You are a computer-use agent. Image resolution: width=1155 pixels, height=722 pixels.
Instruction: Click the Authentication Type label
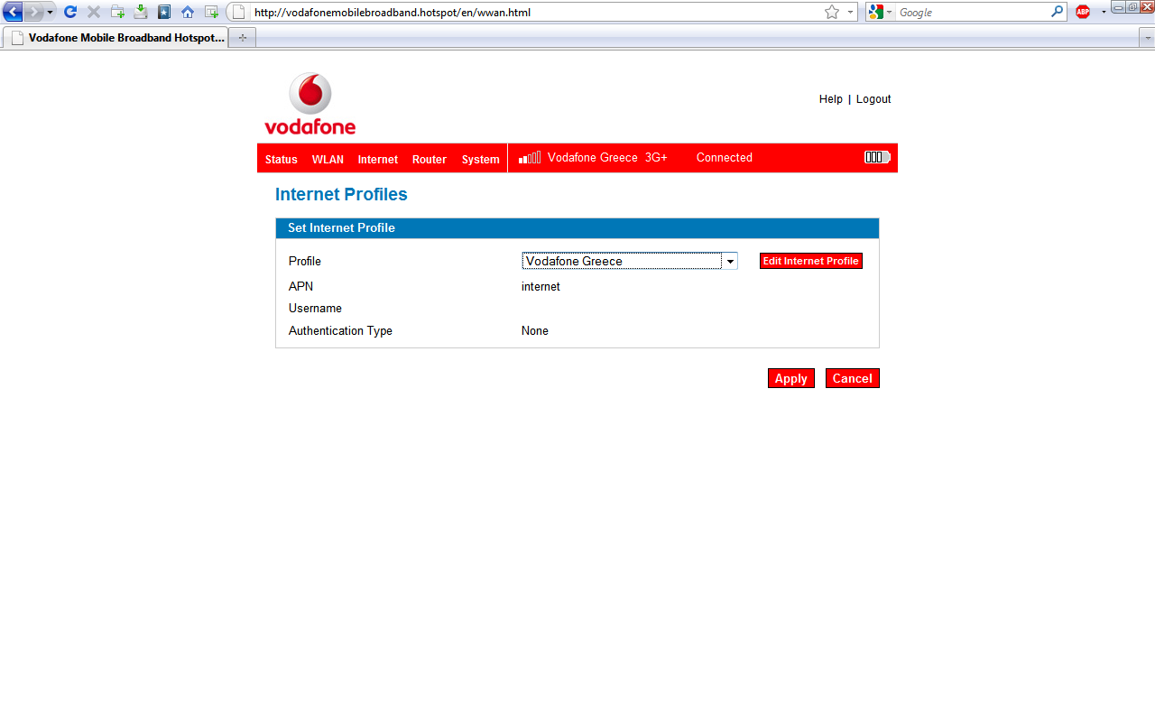click(x=340, y=330)
